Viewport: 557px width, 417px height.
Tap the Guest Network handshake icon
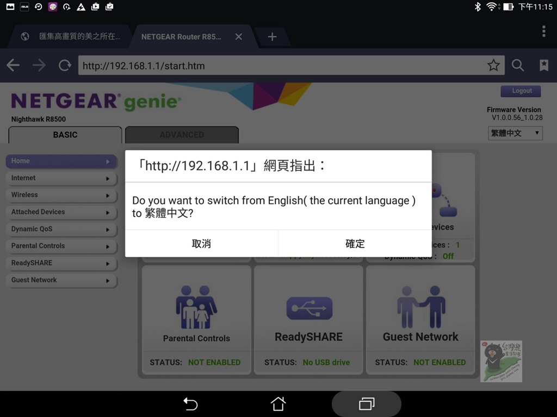point(421,307)
